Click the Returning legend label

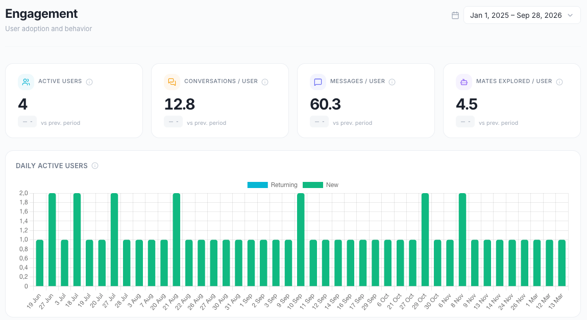coord(284,184)
